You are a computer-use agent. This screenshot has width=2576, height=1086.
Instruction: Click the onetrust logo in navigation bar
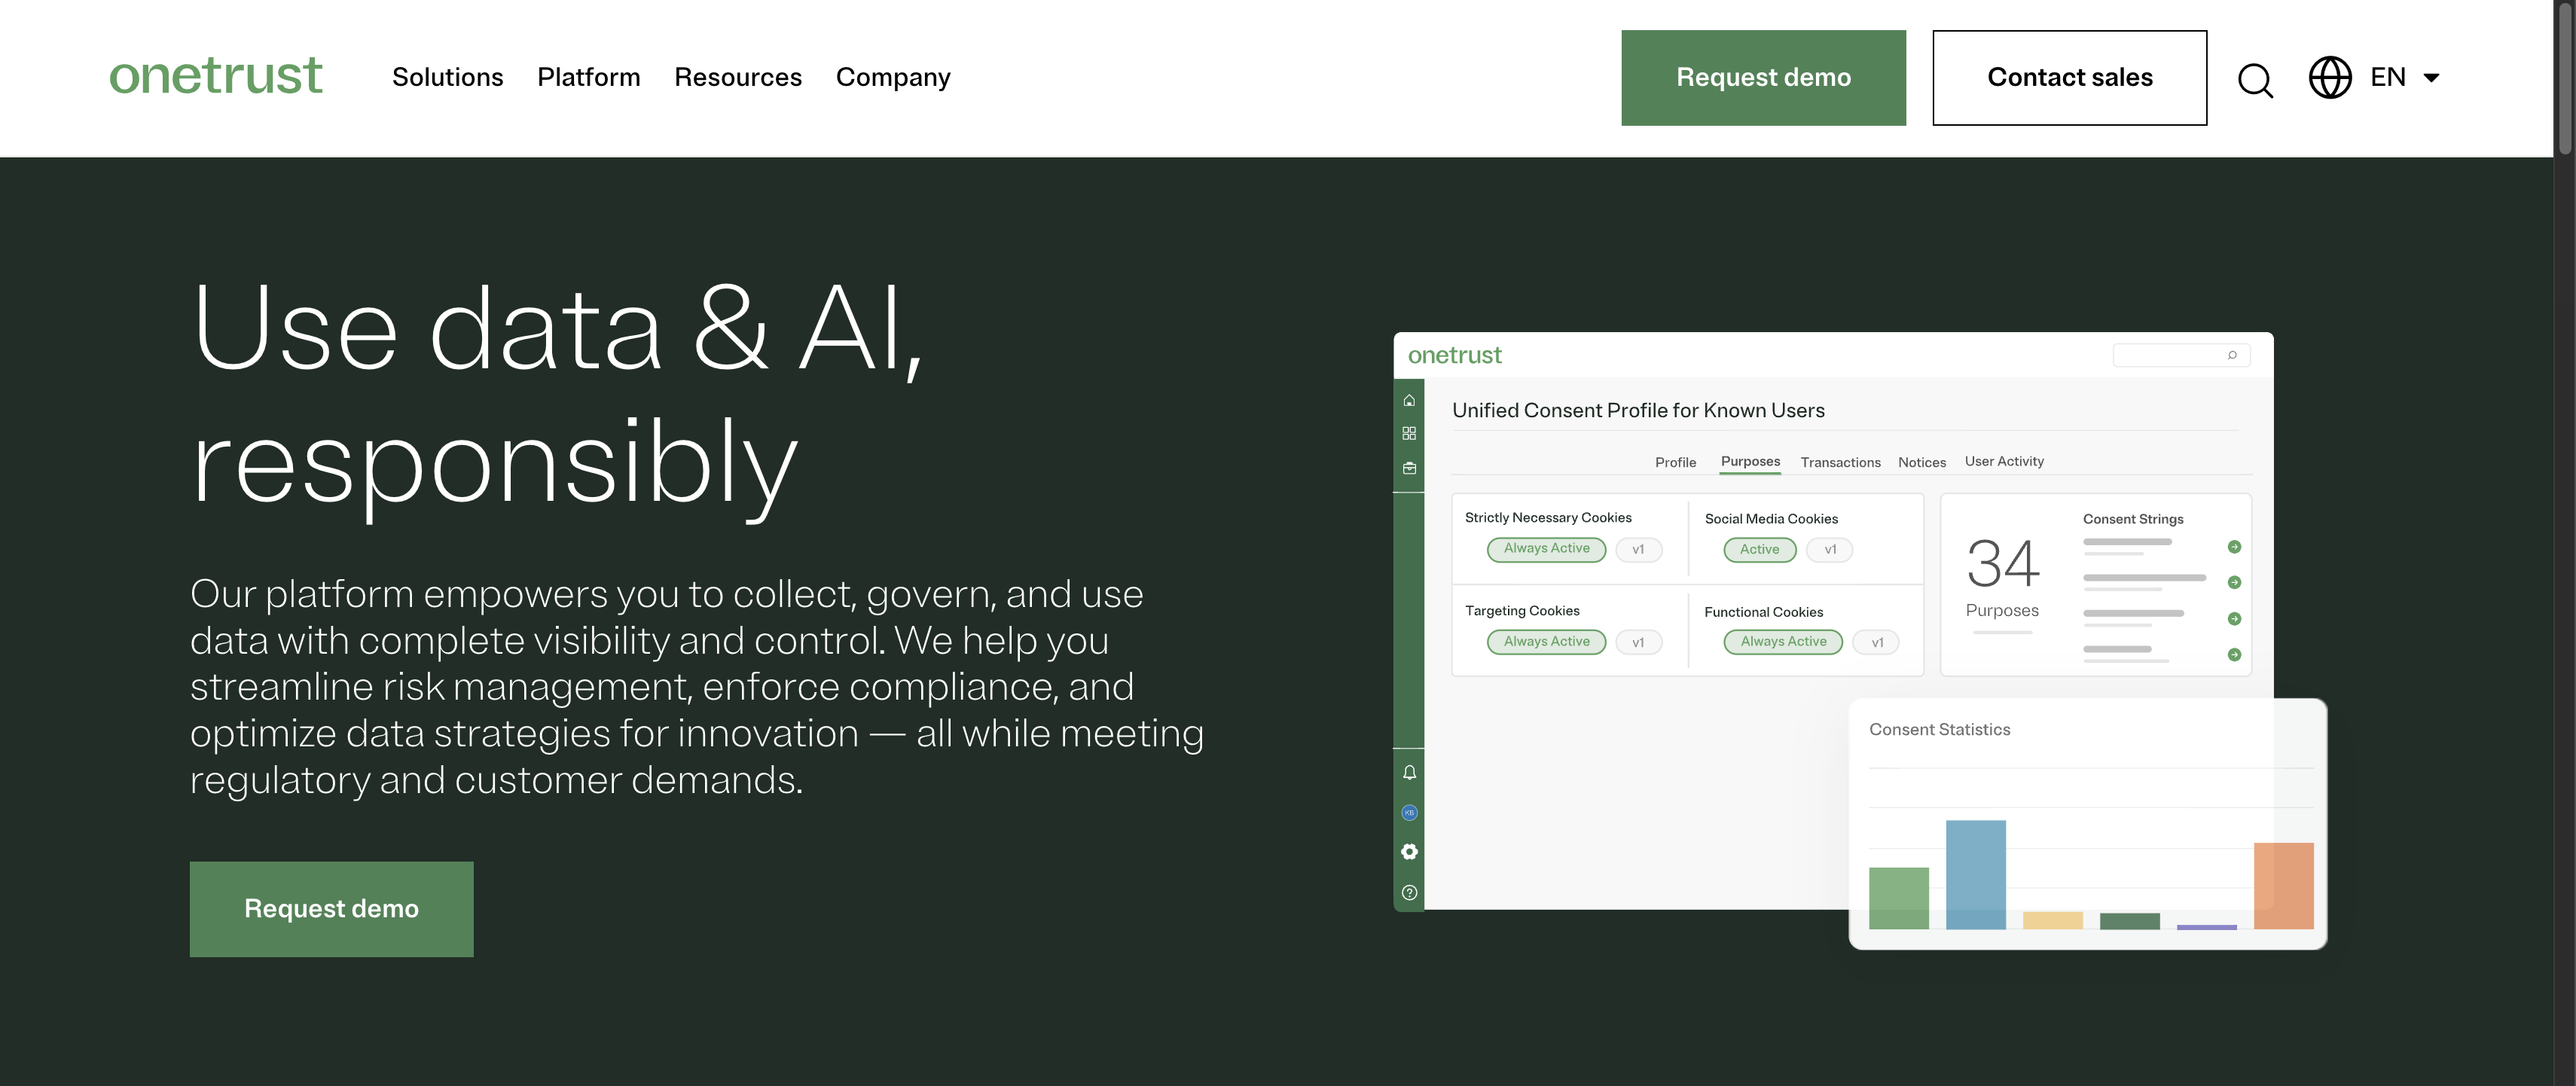point(215,76)
